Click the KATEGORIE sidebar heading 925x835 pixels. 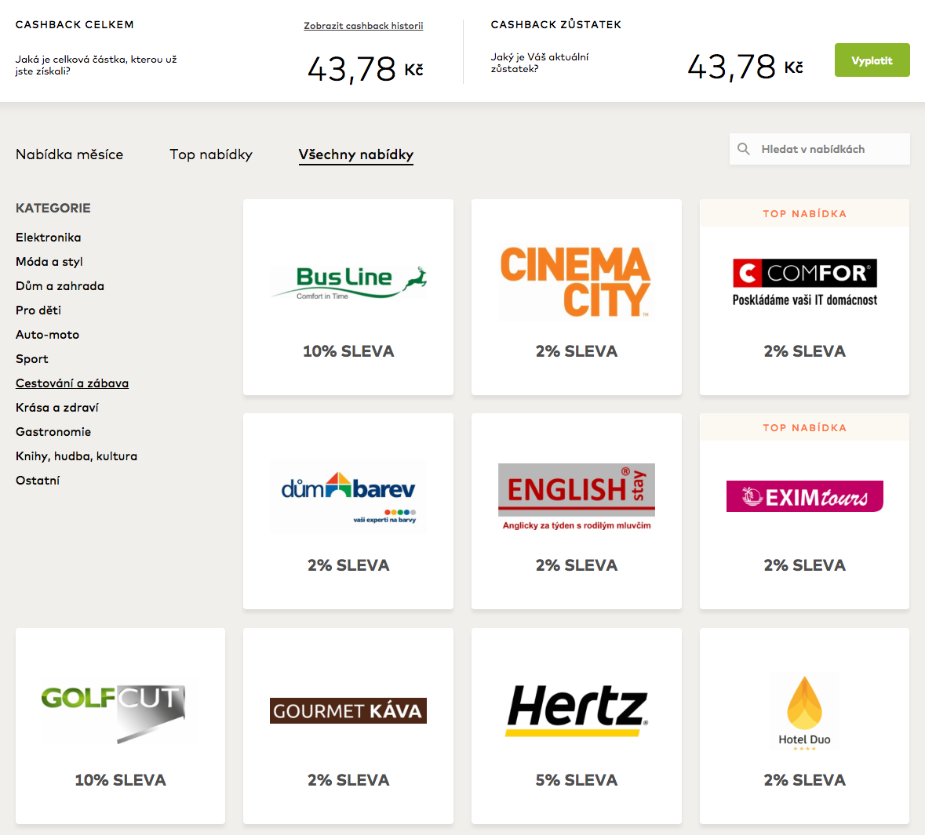pyautogui.click(x=53, y=208)
